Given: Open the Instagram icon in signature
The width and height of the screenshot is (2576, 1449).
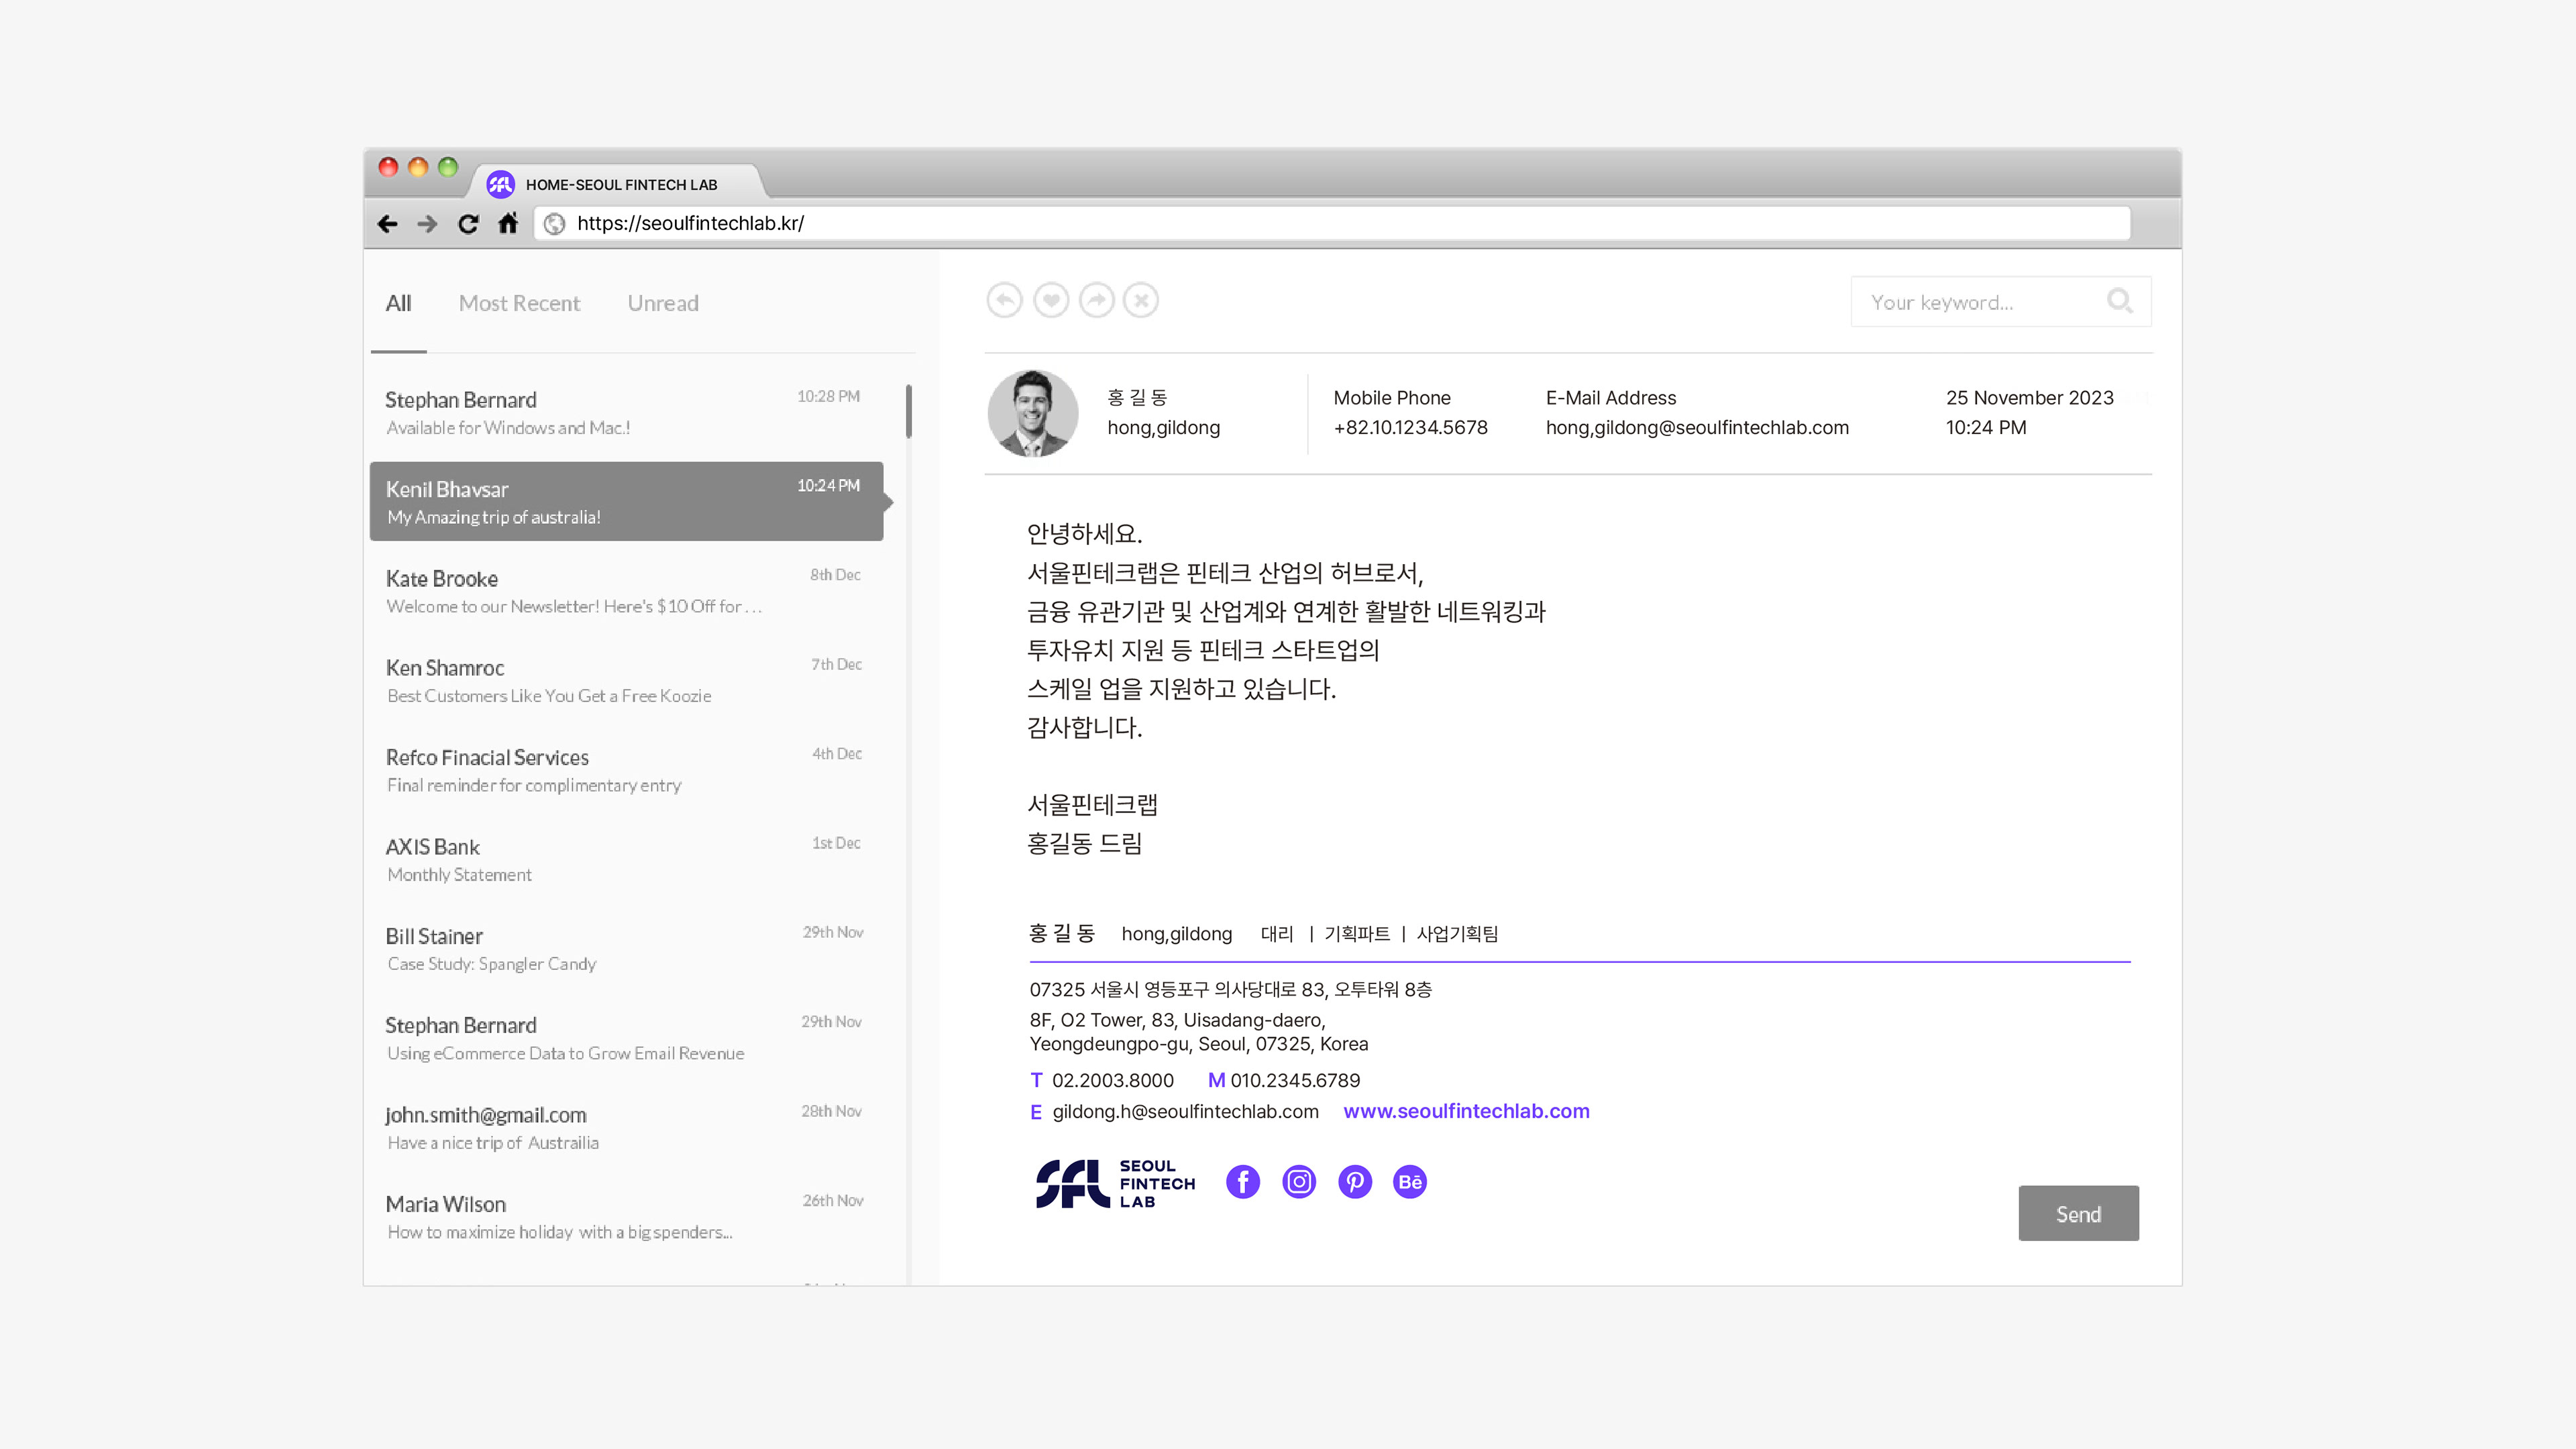Looking at the screenshot, I should (1299, 1182).
